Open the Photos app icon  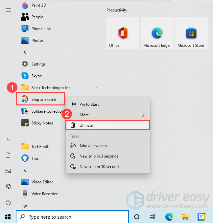pos(25,40)
